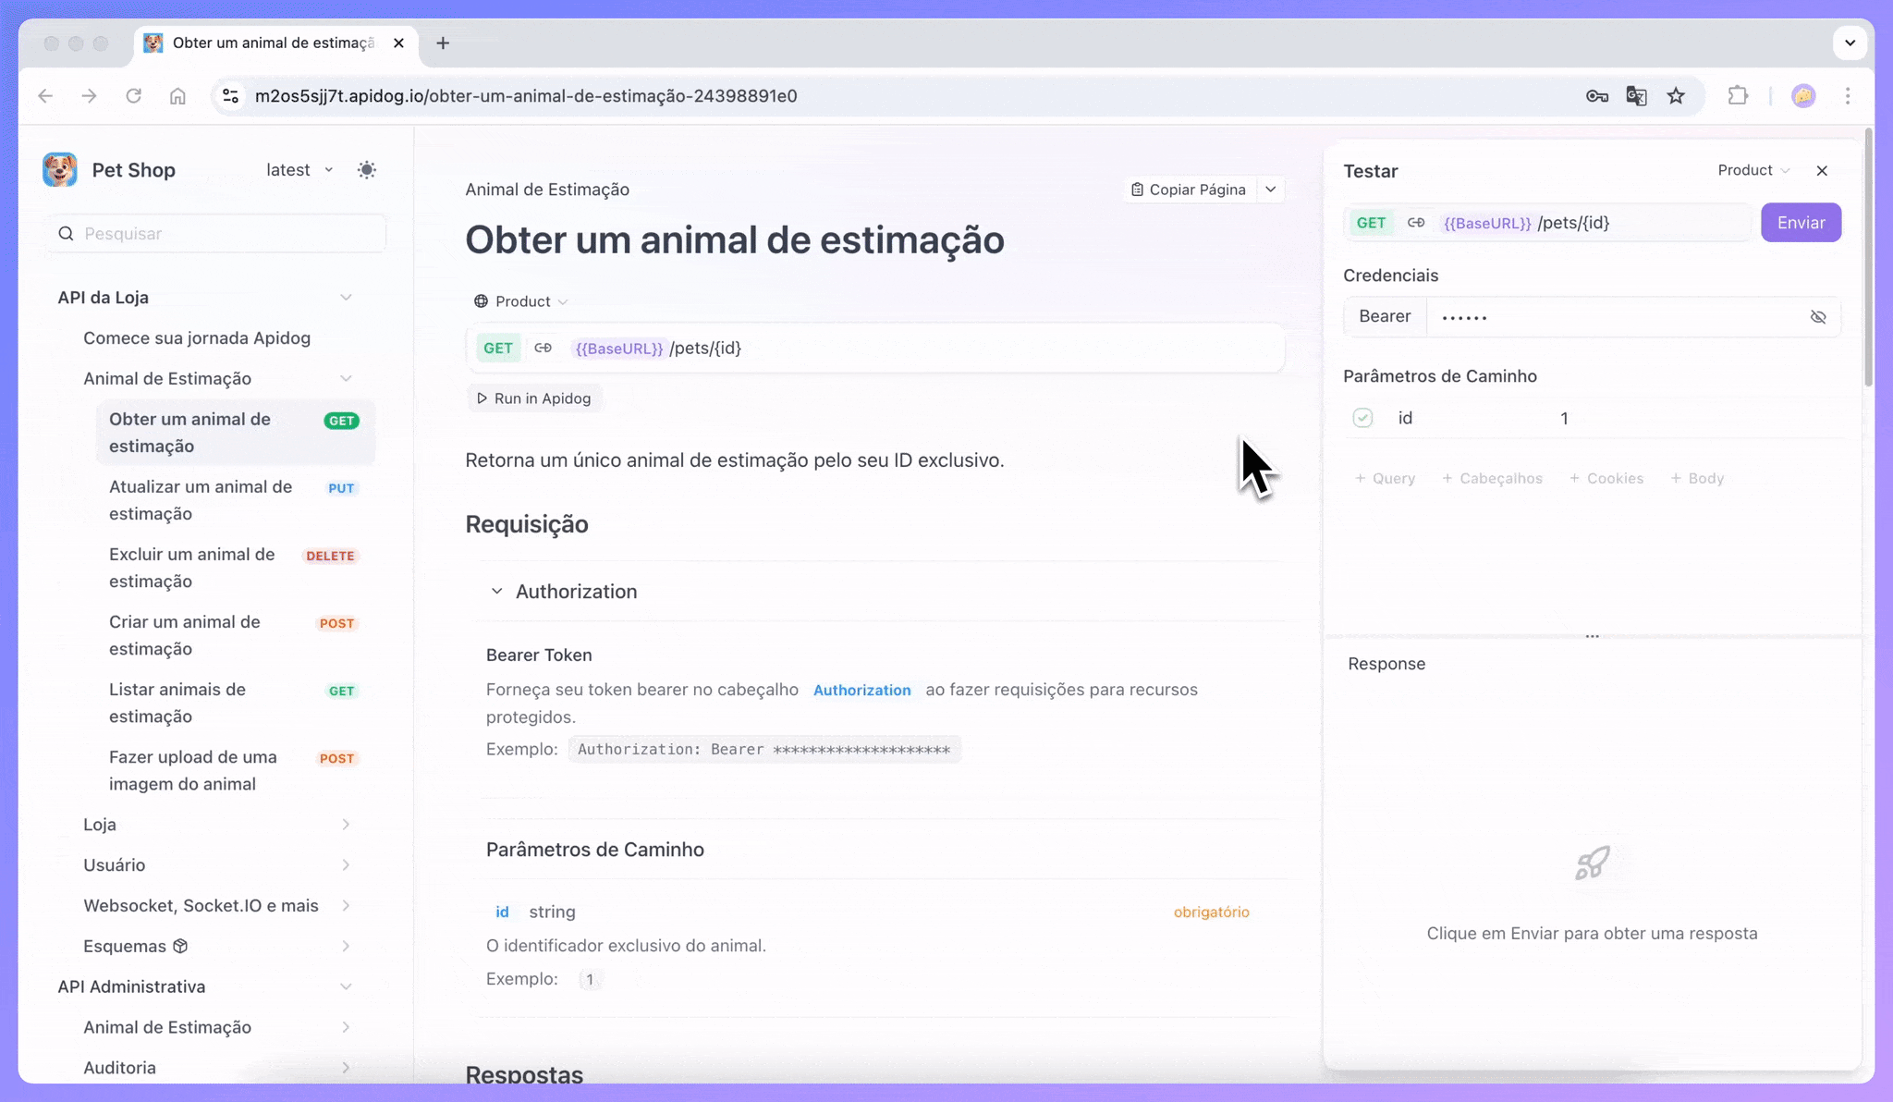Viewport: 1893px width, 1102px height.
Task: Open Atualizar um animal de estimação PUT
Action: click(x=235, y=500)
